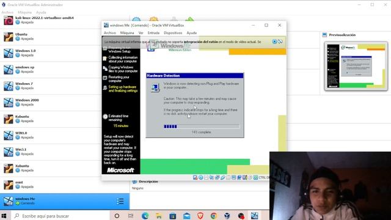
Task: Click the running Windows Me VM taskbar icon
Action: pos(255,216)
